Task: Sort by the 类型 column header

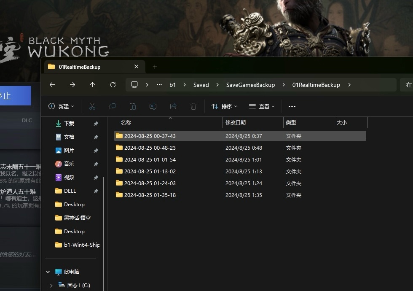Action: pyautogui.click(x=308, y=123)
